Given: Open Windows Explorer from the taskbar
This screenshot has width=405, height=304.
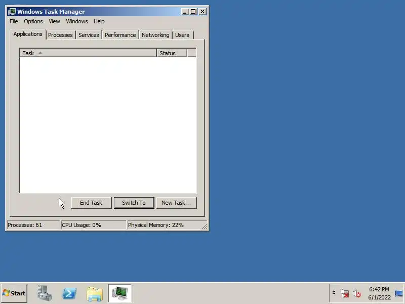Looking at the screenshot, I should [95, 294].
